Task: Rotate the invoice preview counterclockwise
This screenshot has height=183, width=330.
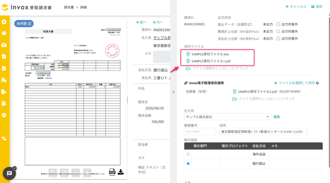Action: coord(53,173)
